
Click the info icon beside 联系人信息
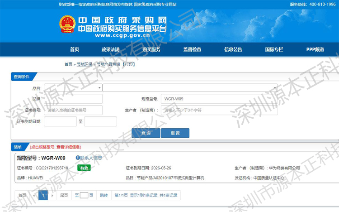click(x=78, y=158)
